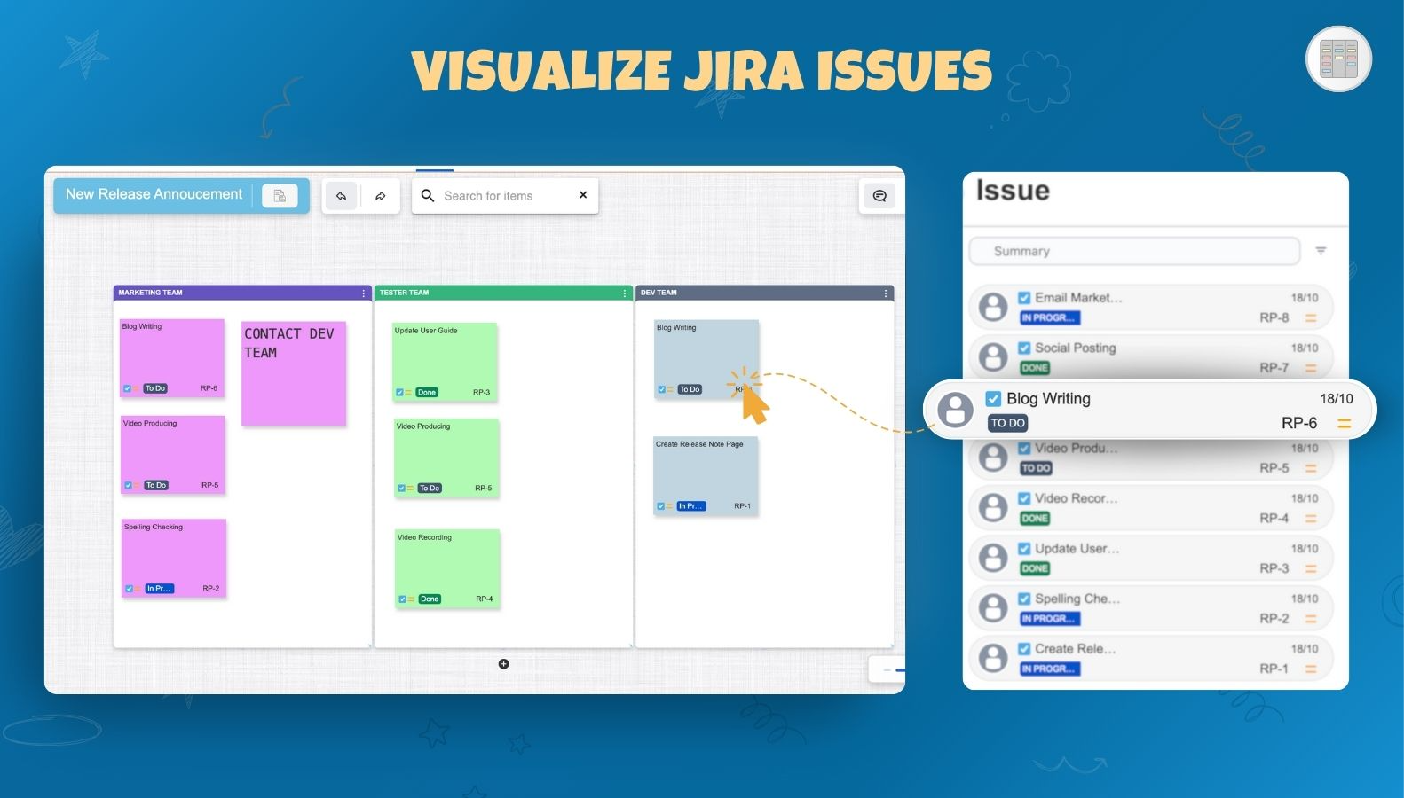Select the Blog Writing sticky note in Dev Team
This screenshot has height=798, width=1404.
click(x=706, y=358)
